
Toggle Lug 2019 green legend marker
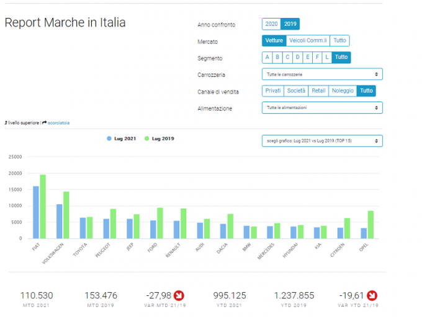pos(146,139)
